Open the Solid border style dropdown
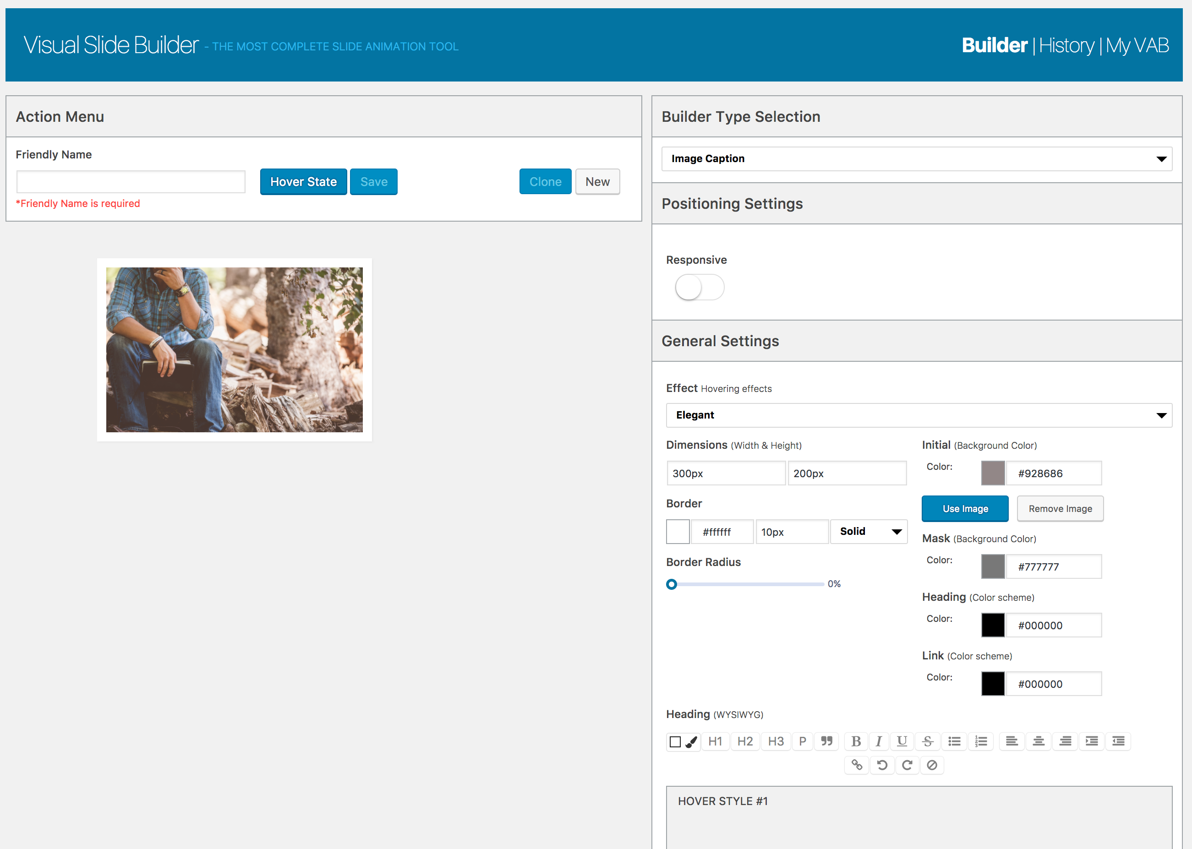This screenshot has height=849, width=1192. pyautogui.click(x=869, y=532)
